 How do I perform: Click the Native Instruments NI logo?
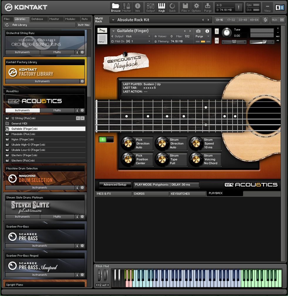(x=280, y=8)
